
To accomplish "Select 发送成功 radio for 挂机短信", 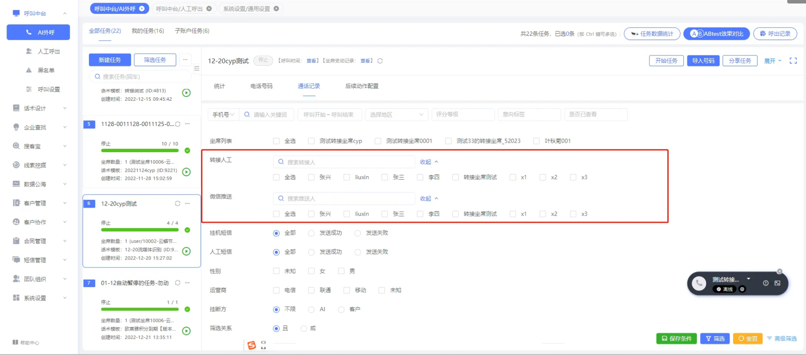I will tap(311, 233).
